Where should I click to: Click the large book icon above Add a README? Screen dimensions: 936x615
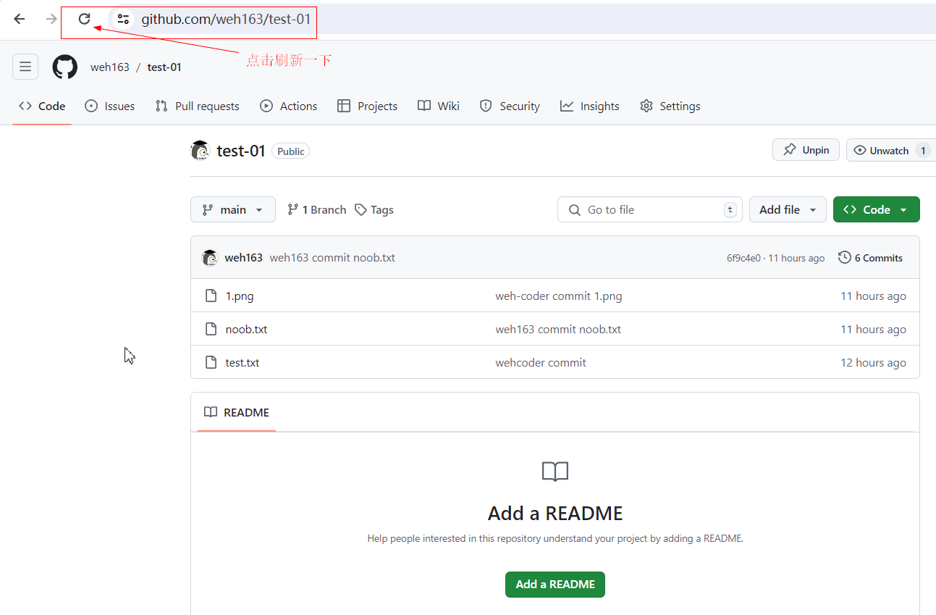point(555,472)
